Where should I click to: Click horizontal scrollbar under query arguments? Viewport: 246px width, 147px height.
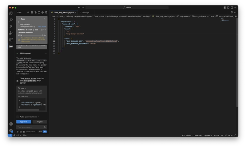pos(28,110)
